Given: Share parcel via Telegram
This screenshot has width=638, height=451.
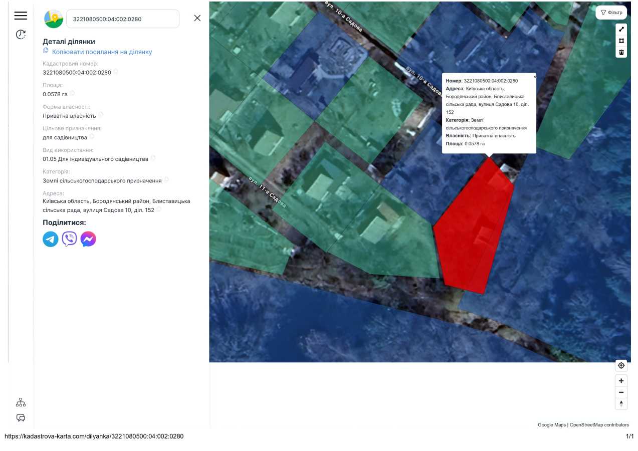Looking at the screenshot, I should point(51,240).
